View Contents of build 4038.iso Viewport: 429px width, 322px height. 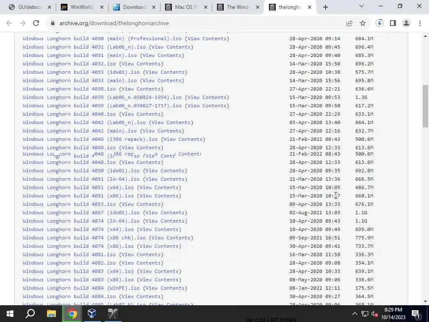[x=141, y=89]
